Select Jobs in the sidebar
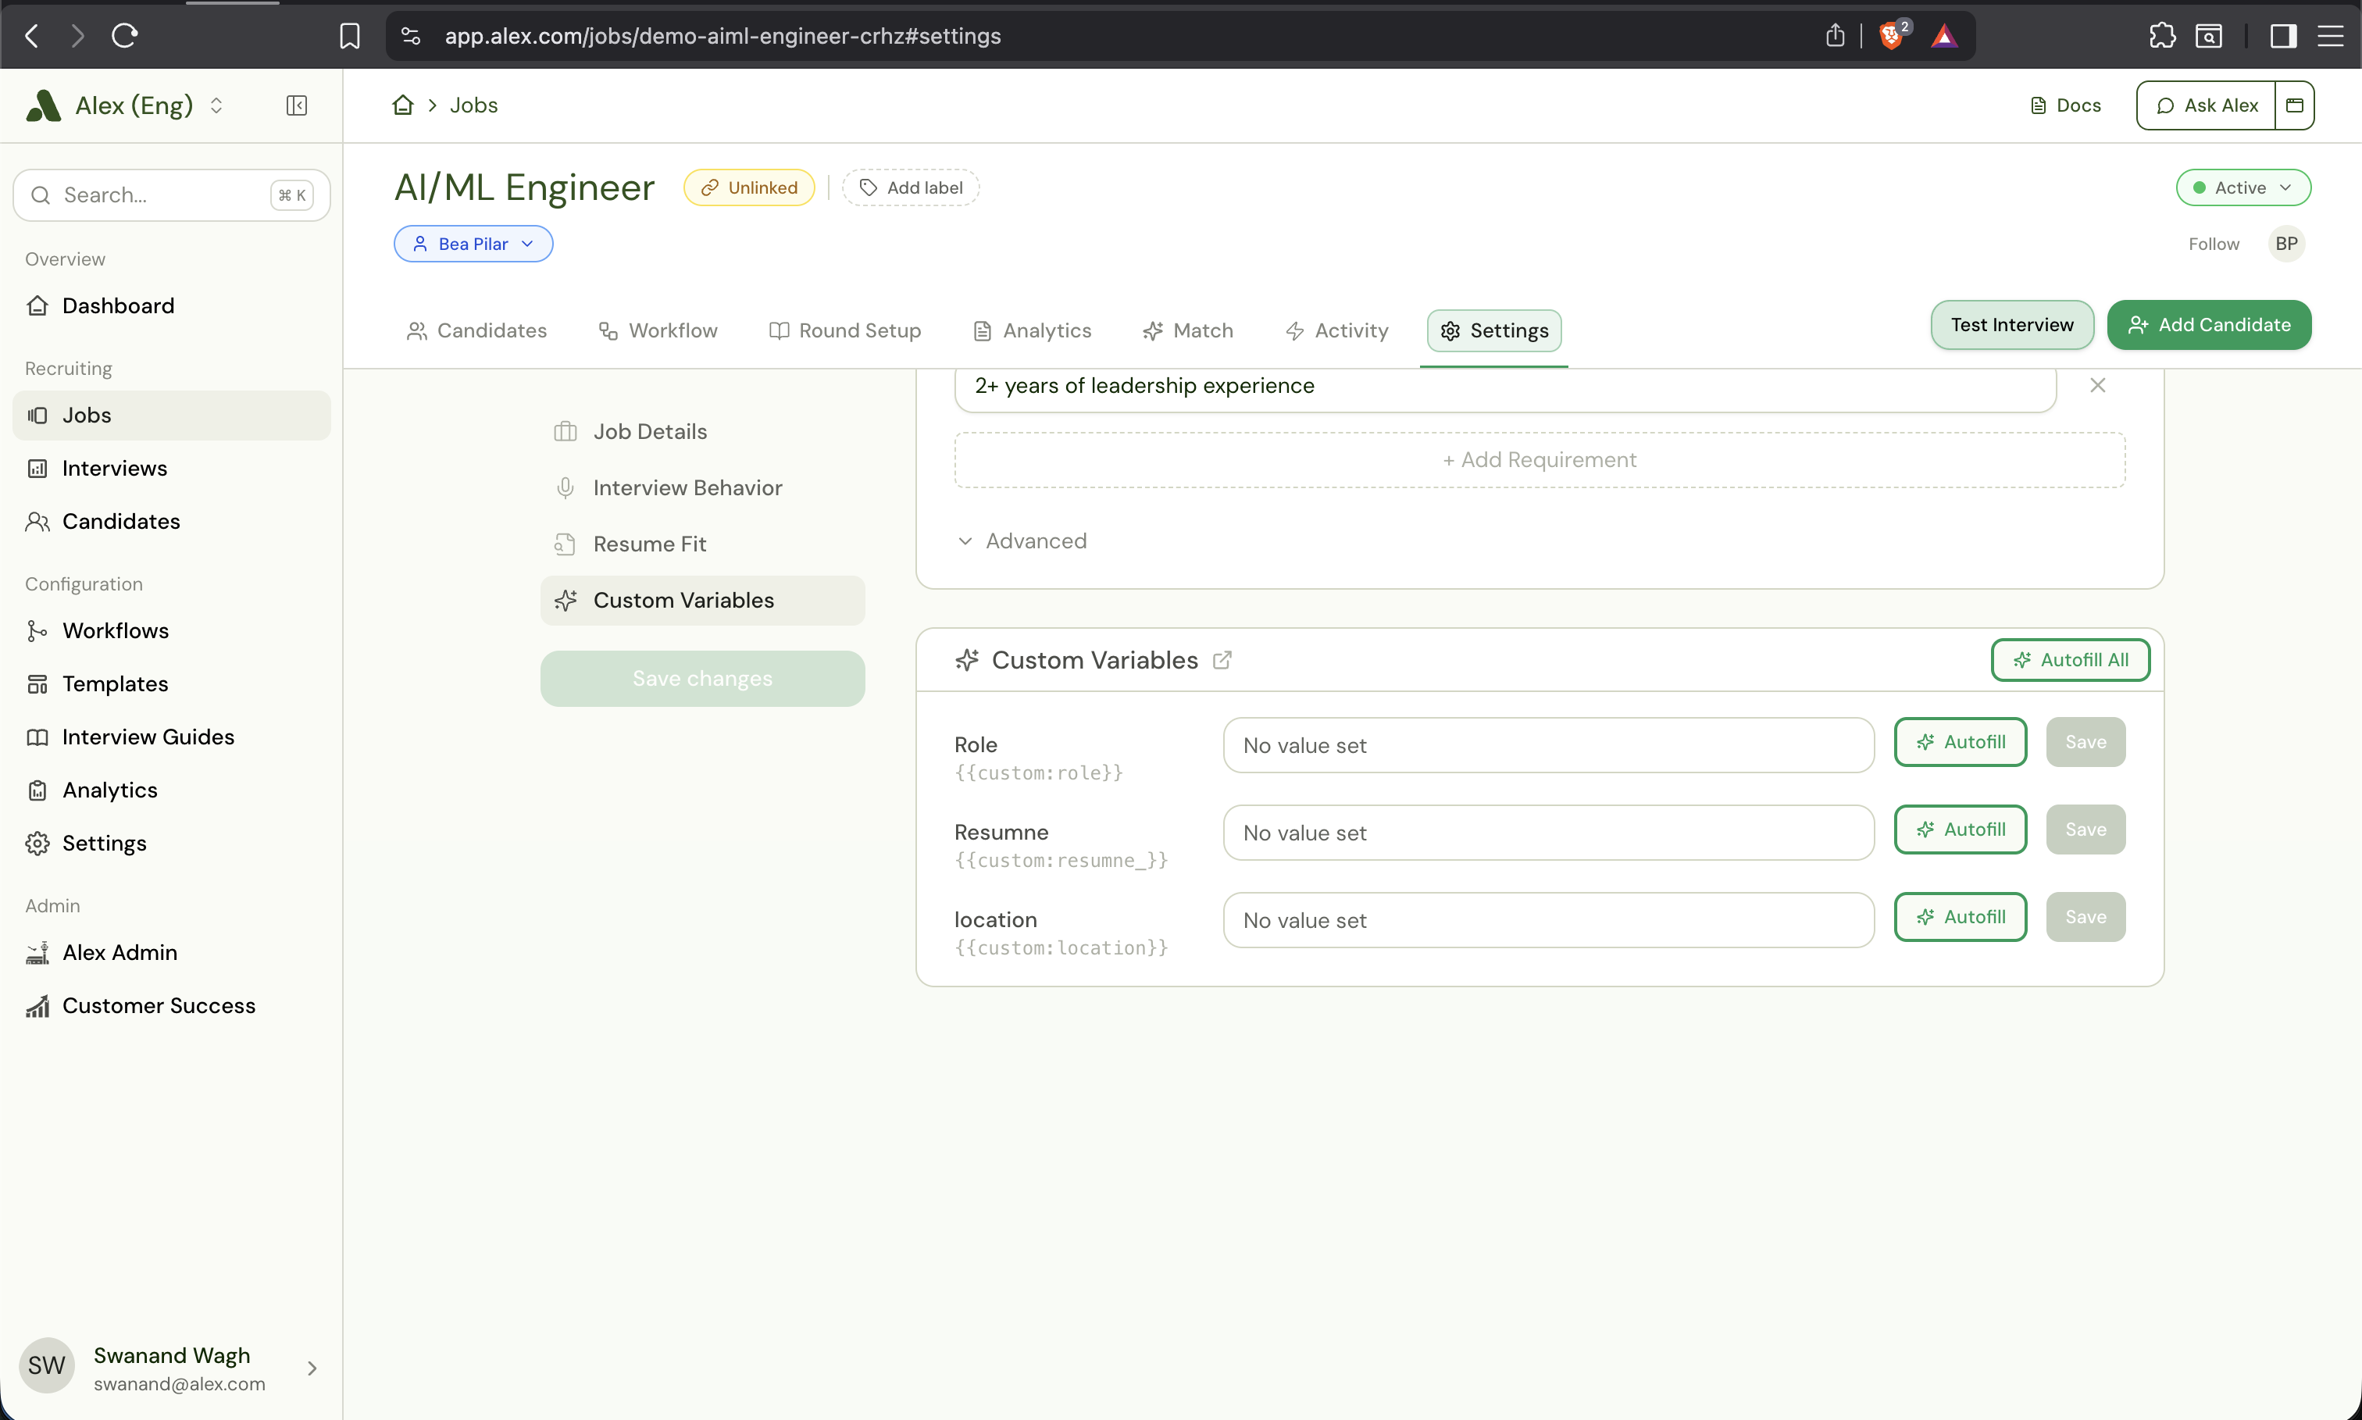Screen dimensions: 2362x1420 click(x=171, y=416)
